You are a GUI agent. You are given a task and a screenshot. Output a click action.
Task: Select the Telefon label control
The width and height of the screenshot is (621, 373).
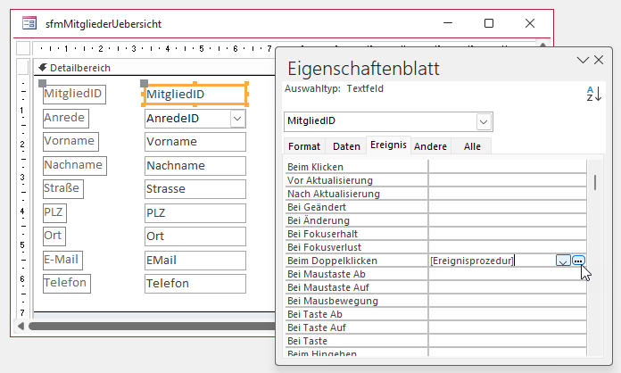pos(67,283)
